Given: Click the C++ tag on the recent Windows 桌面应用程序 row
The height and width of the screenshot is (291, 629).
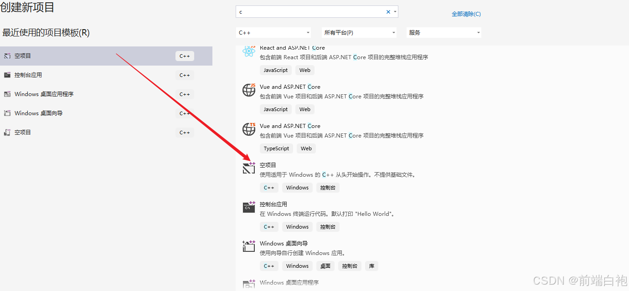Looking at the screenshot, I should tap(185, 94).
